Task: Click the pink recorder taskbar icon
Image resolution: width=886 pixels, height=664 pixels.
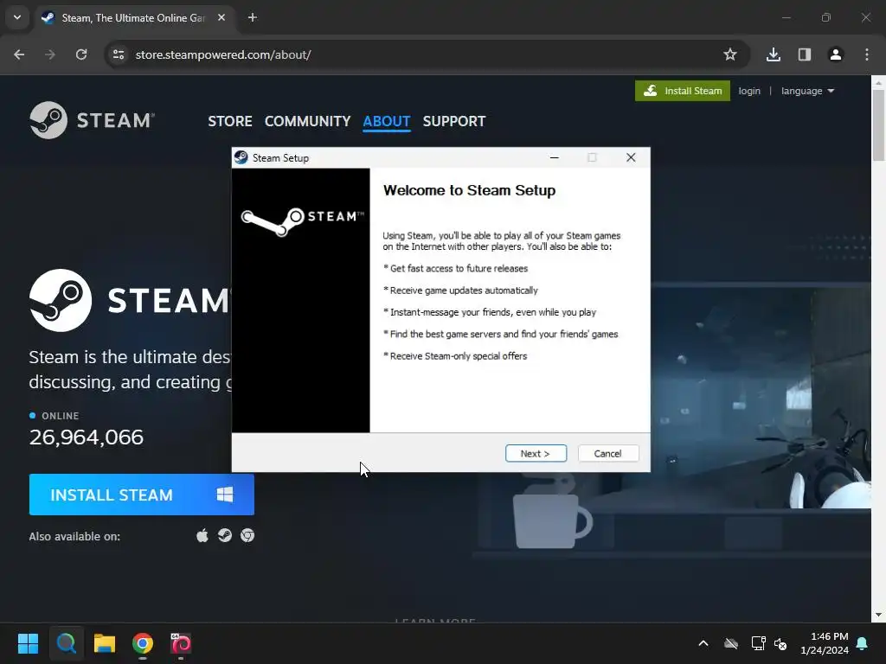Action: point(181,643)
